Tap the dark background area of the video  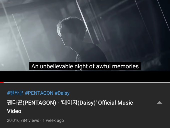(135, 33)
